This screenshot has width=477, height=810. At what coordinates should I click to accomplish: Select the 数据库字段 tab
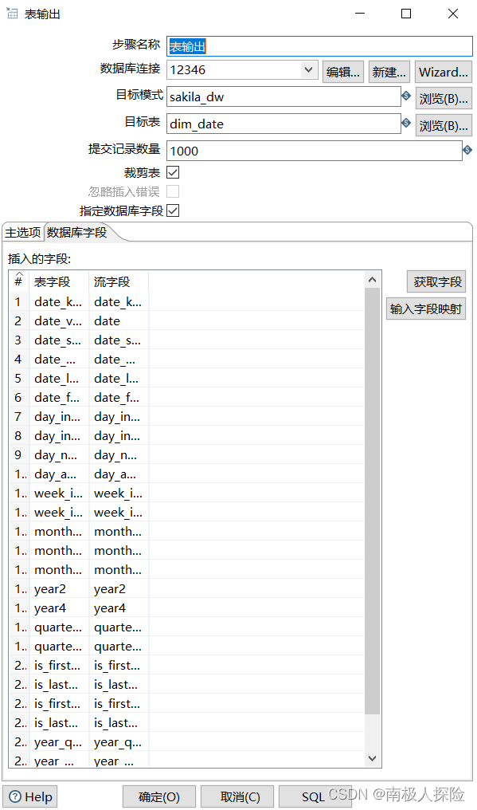coord(77,233)
